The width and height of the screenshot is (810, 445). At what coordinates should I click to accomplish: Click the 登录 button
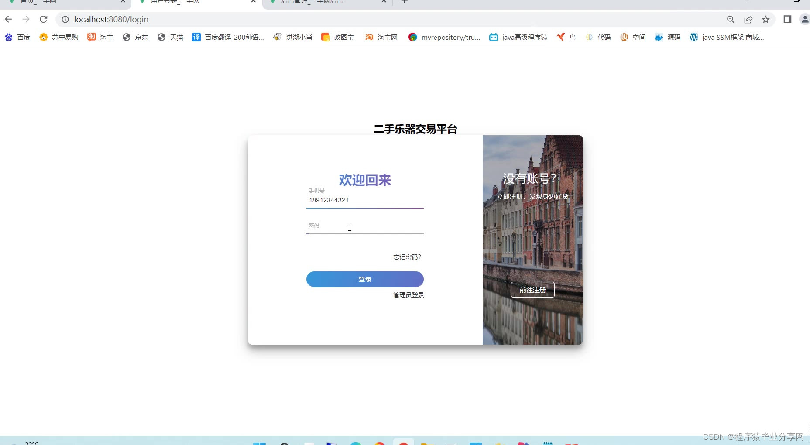tap(365, 279)
